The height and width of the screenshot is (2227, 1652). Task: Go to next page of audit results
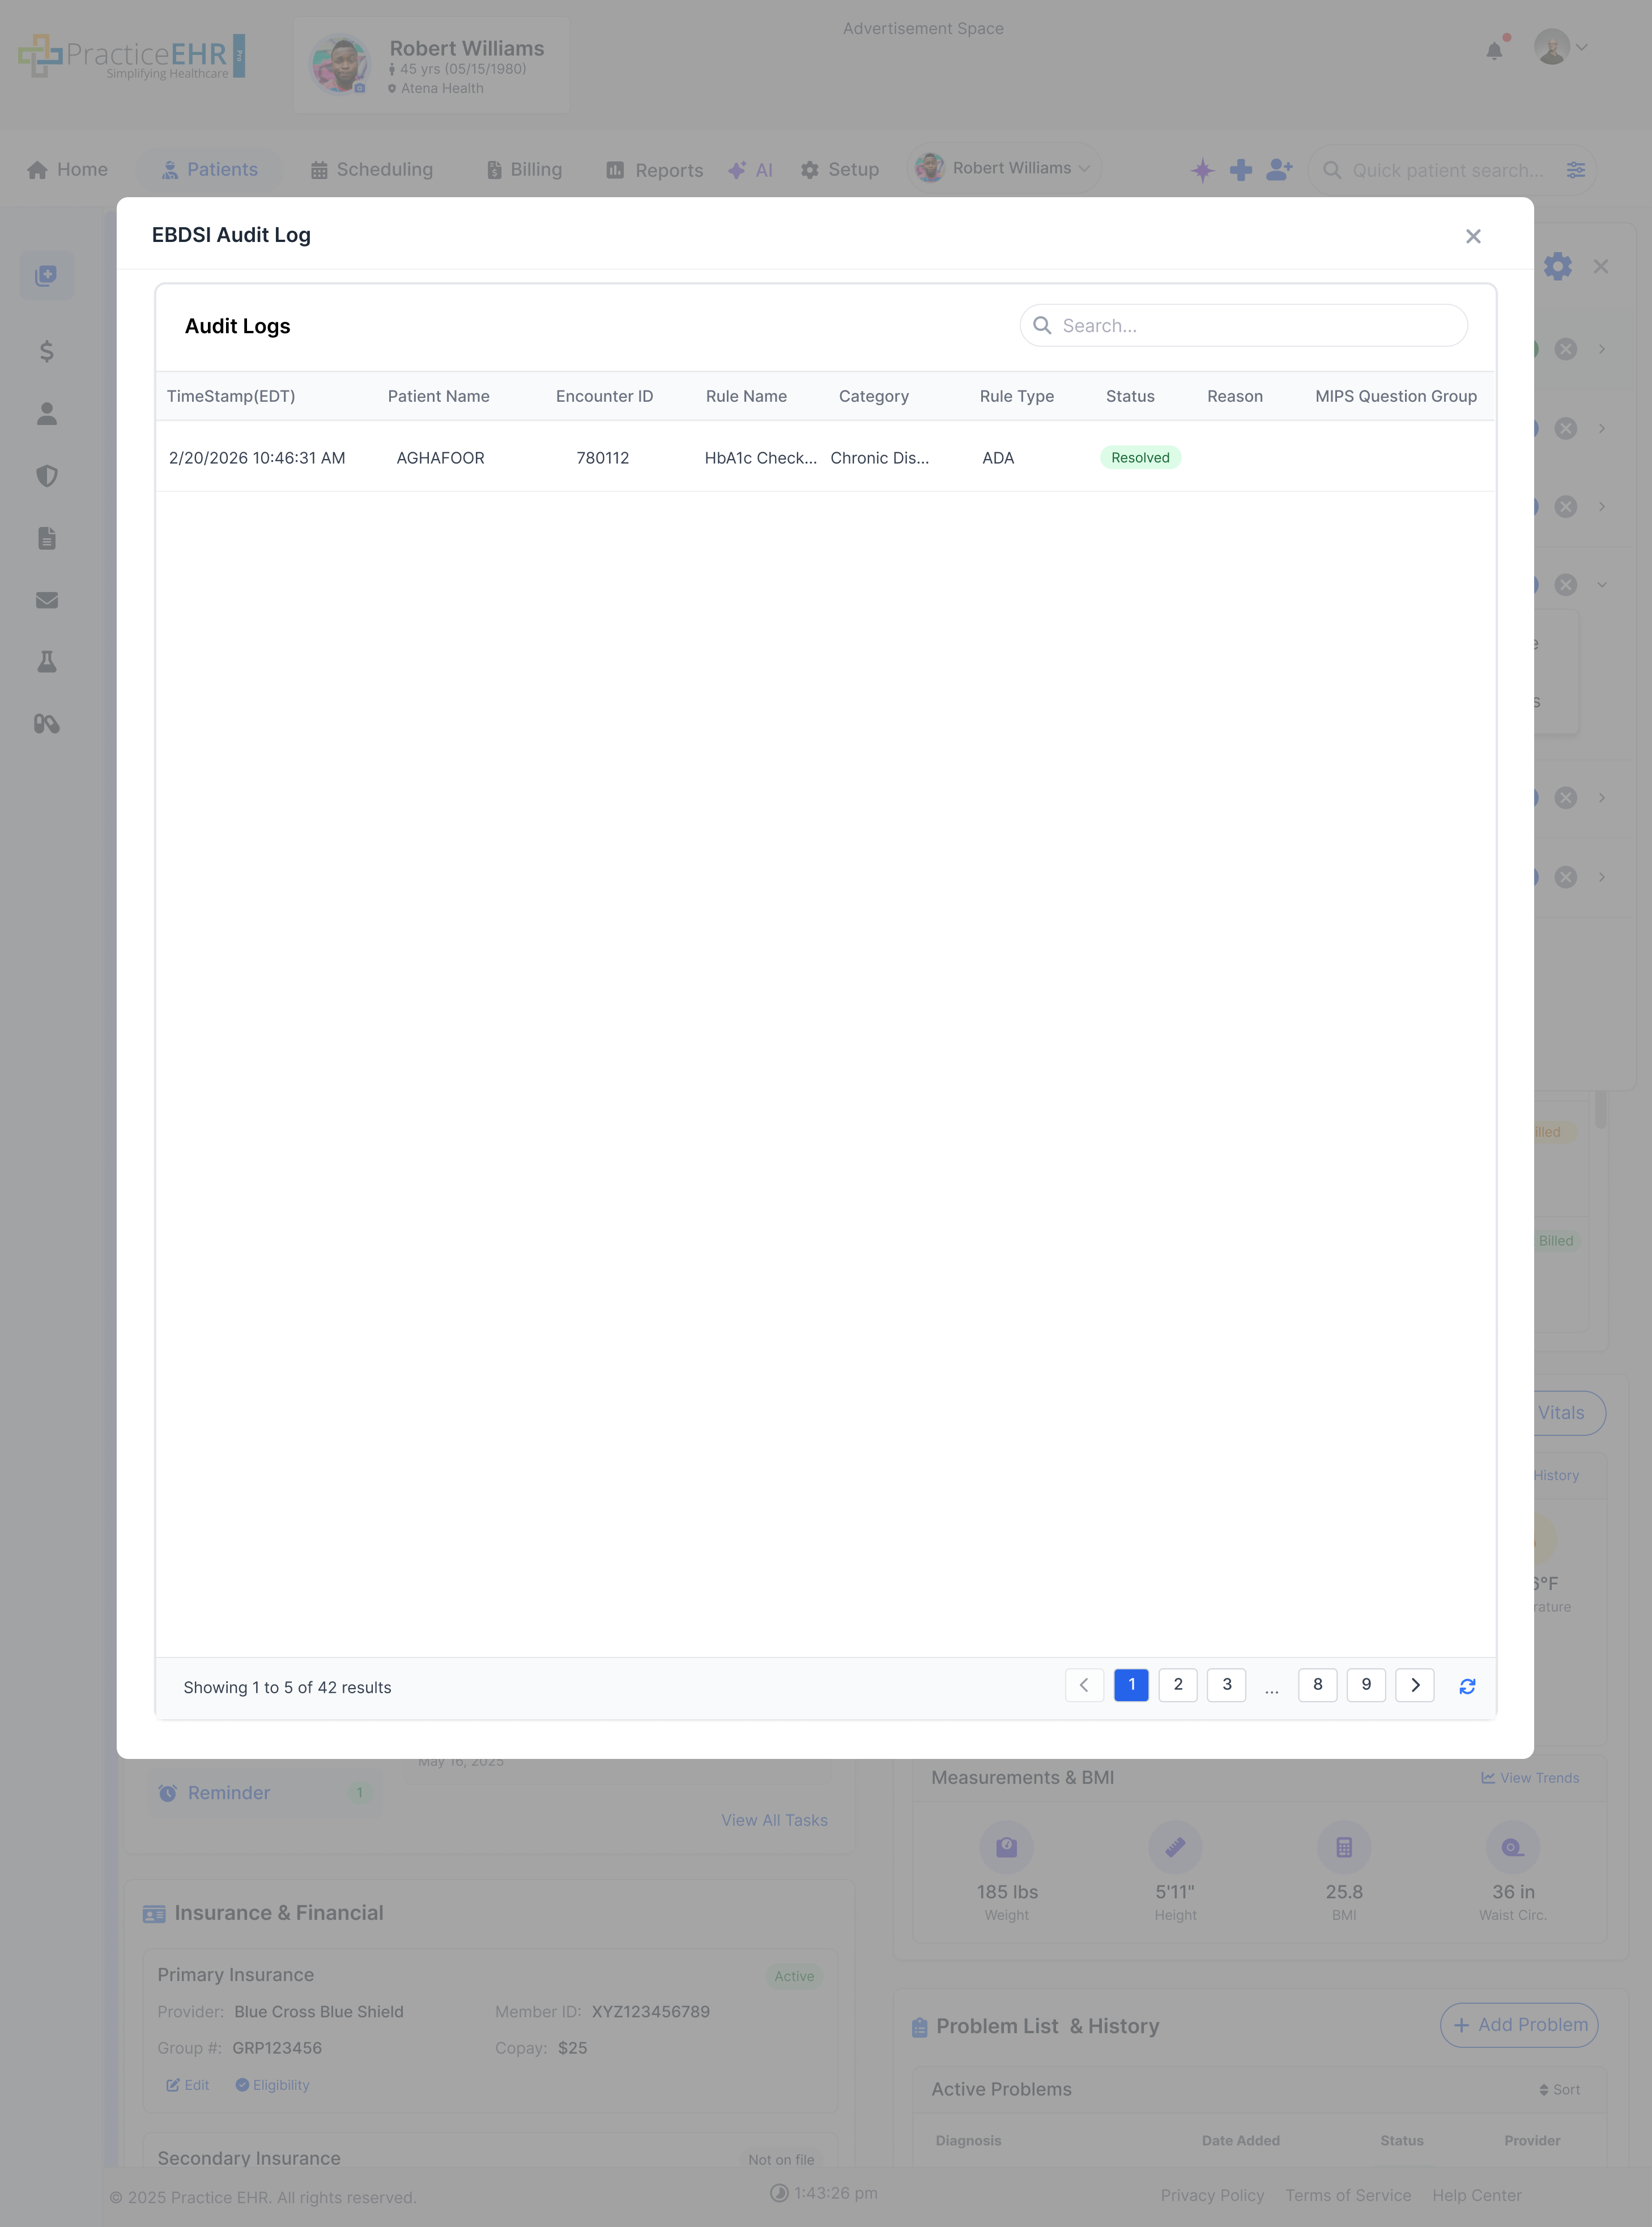[1414, 1685]
